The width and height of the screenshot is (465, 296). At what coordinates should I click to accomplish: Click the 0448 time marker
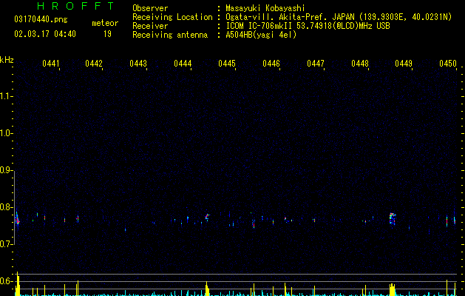coord(360,64)
